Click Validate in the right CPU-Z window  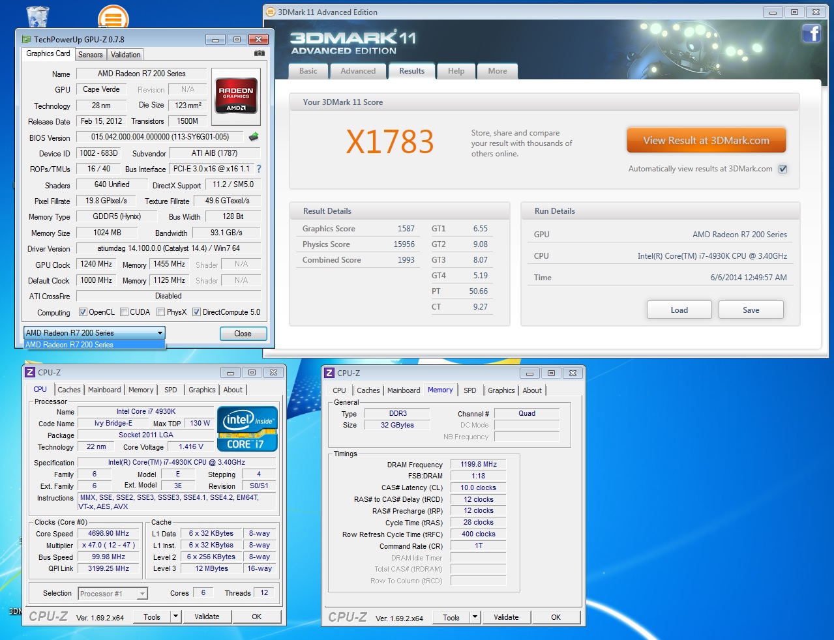[506, 617]
